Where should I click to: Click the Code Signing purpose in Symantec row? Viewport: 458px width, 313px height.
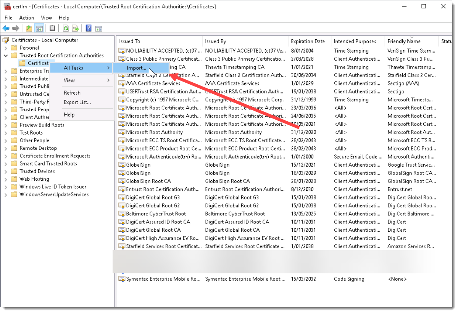[x=349, y=279]
